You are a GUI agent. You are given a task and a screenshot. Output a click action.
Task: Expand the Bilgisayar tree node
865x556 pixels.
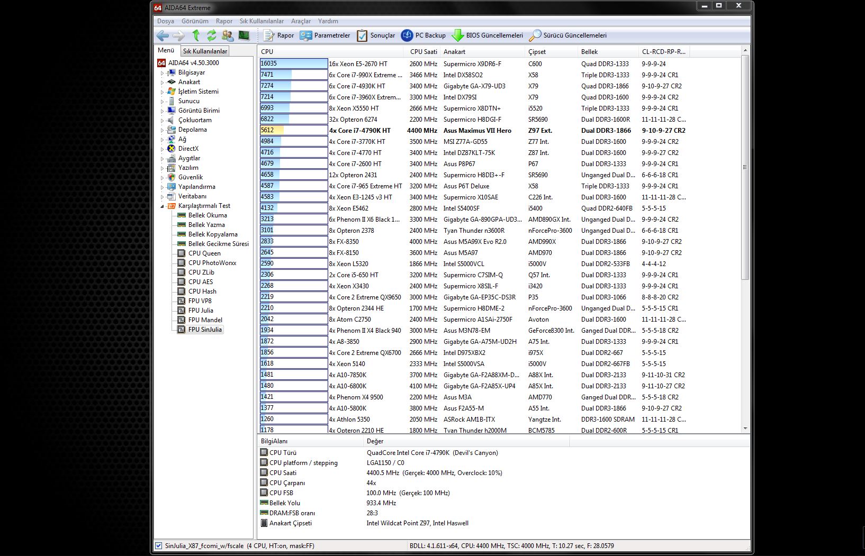163,72
